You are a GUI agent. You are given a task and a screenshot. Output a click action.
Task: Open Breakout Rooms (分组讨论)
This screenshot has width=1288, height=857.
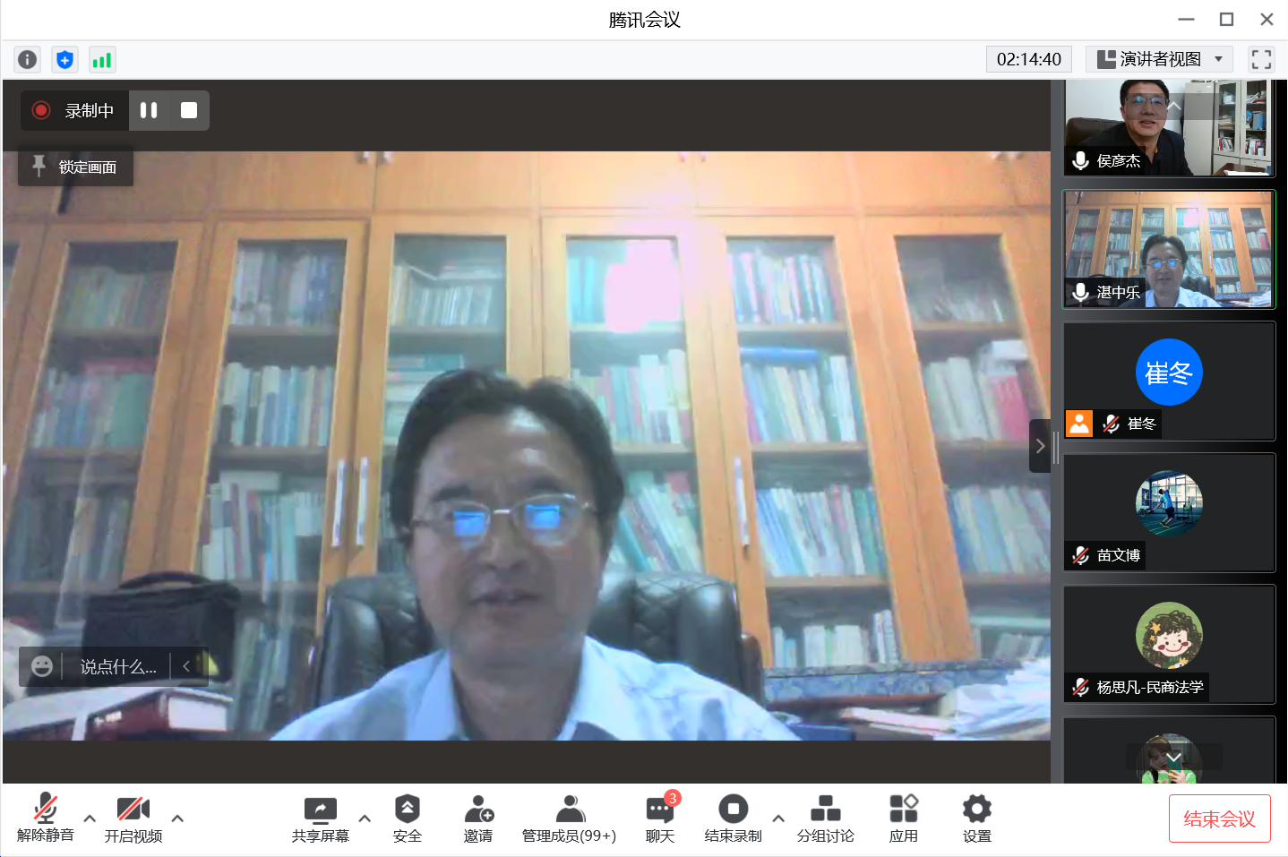point(825,818)
